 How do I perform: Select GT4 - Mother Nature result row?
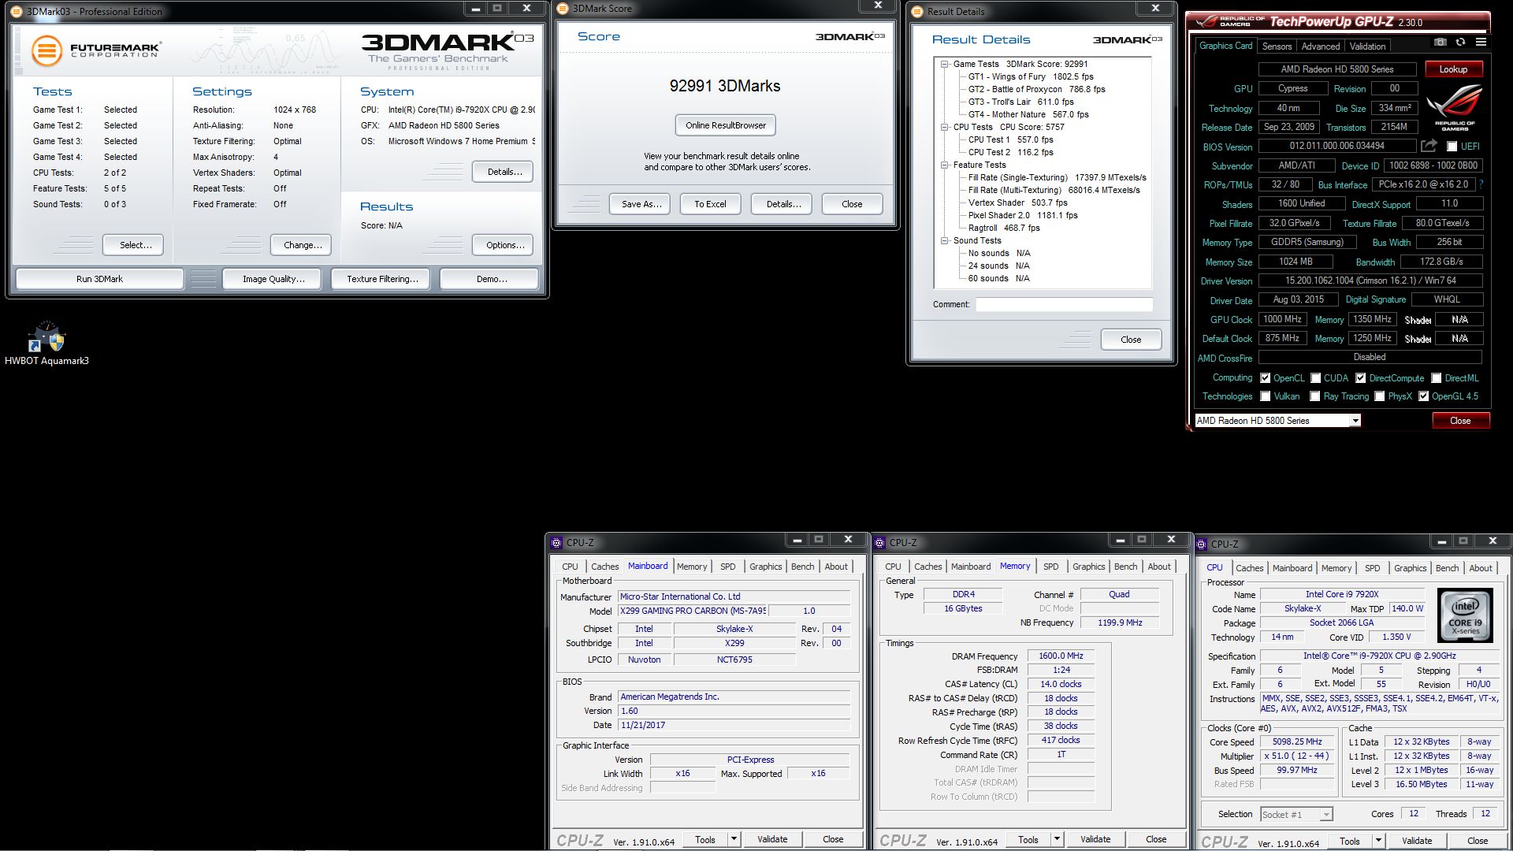[1028, 114]
